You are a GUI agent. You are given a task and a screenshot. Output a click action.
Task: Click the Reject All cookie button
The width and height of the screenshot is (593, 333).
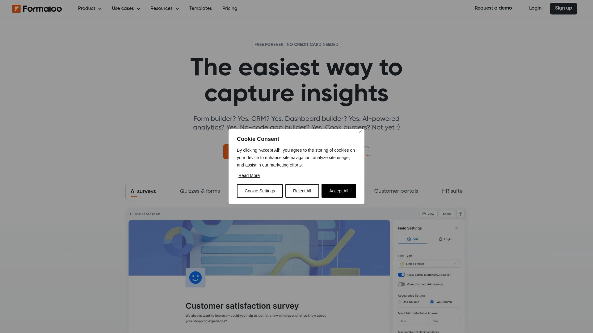[x=302, y=191]
